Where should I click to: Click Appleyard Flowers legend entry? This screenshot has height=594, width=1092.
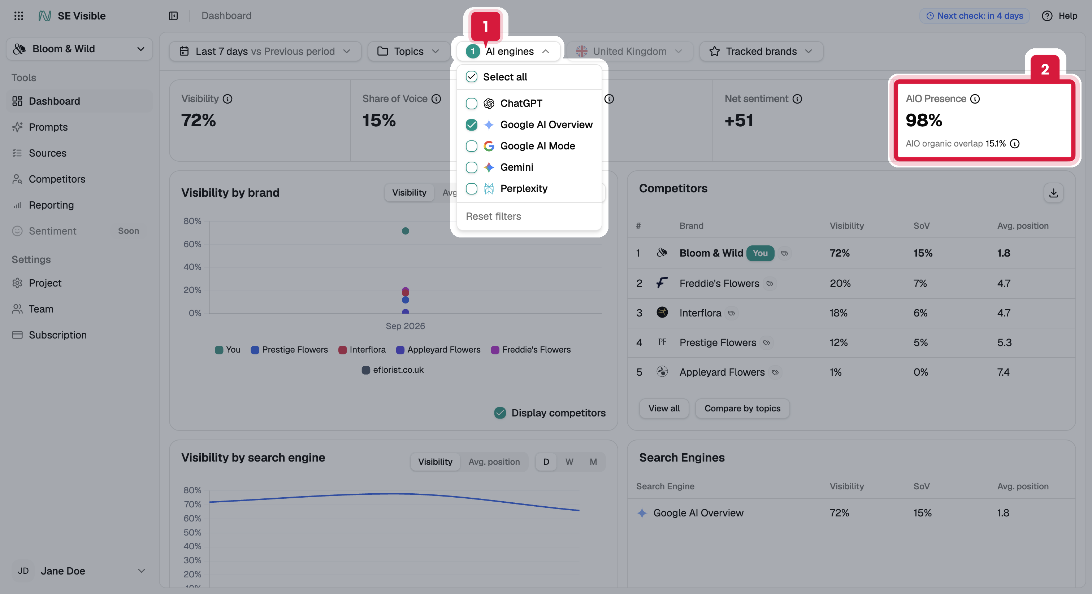(438, 350)
